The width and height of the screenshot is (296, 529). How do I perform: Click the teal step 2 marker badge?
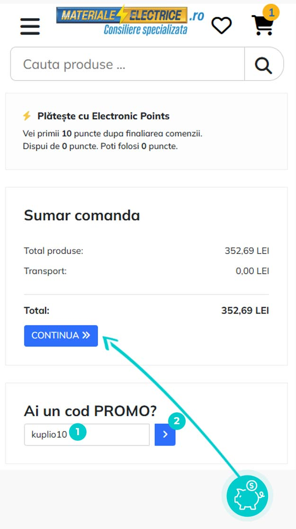pos(177,421)
